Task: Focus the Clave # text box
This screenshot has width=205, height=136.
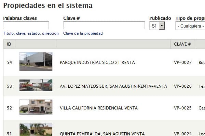Action: coord(104,26)
